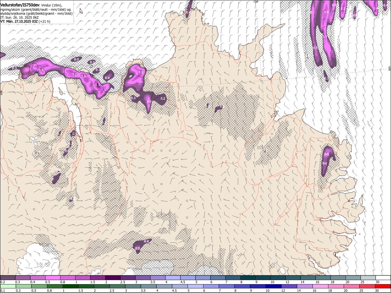Image resolution: width=391 pixels, height=293 pixels.
Task: Click the pink 18 swatch in lower legend
Action: coord(336,286)
